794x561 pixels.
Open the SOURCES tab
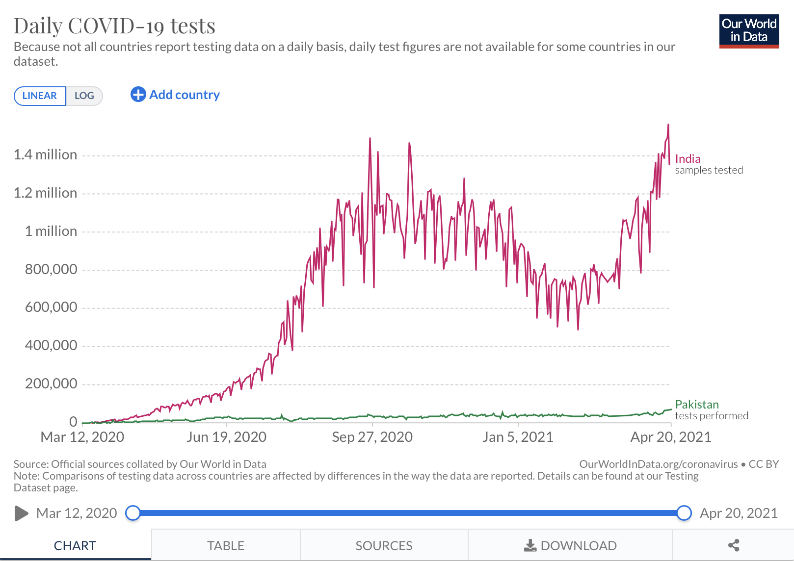click(384, 545)
